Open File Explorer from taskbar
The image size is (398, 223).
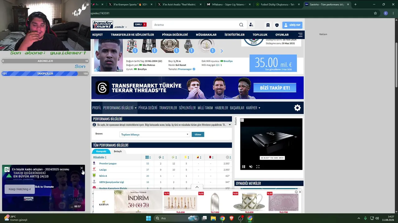click(213, 218)
